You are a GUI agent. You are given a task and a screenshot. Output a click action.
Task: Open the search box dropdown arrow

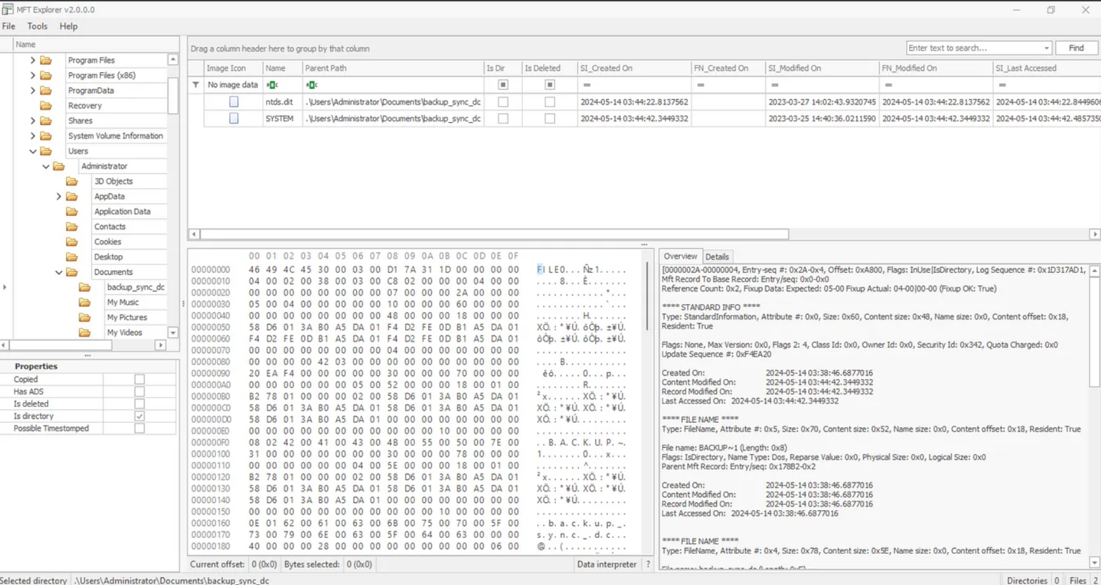1046,48
